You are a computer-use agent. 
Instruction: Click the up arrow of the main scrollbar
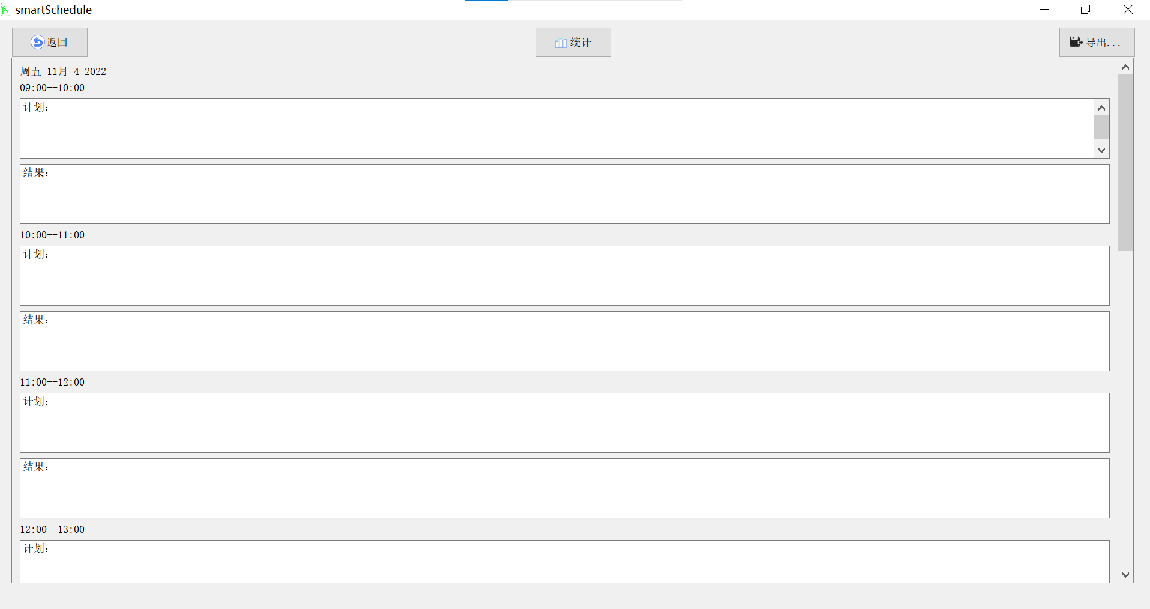[x=1125, y=67]
